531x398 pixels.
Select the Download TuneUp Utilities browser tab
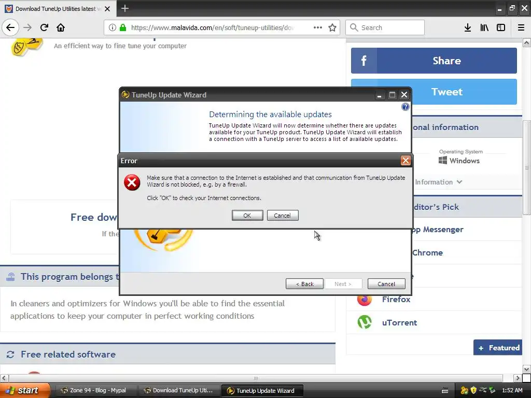58,9
